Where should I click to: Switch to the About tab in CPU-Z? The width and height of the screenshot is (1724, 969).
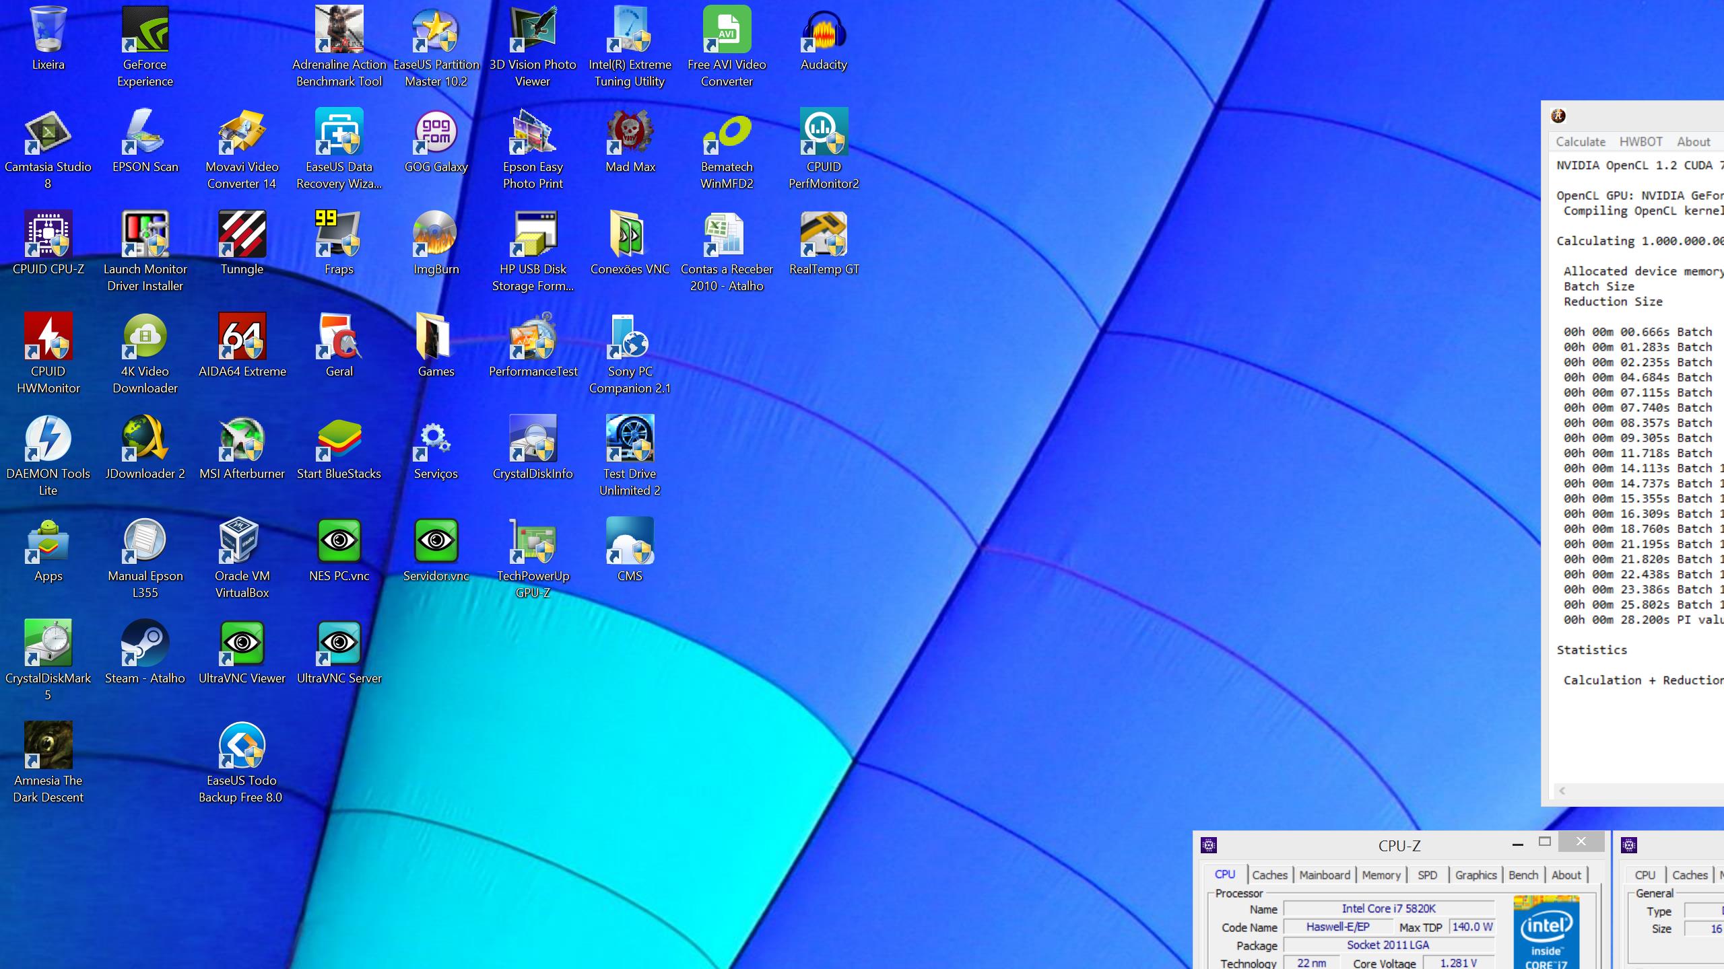coord(1566,875)
